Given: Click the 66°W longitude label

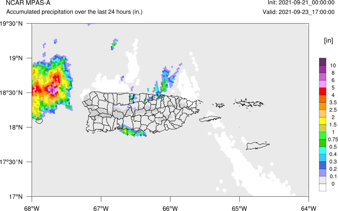Looking at the screenshot, I should (x=170, y=208).
